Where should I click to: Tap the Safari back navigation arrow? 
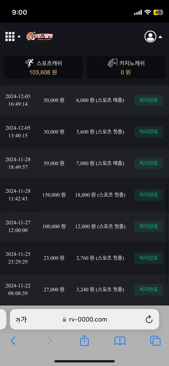tap(13, 341)
